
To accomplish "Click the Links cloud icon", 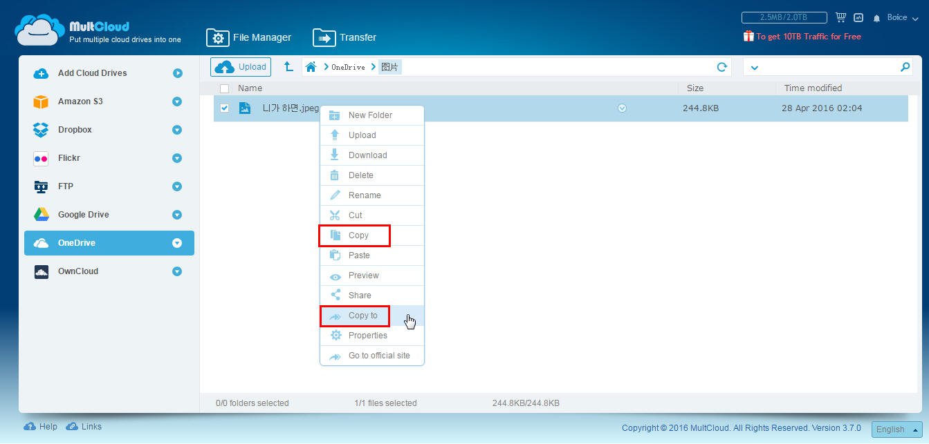I will coord(72,427).
